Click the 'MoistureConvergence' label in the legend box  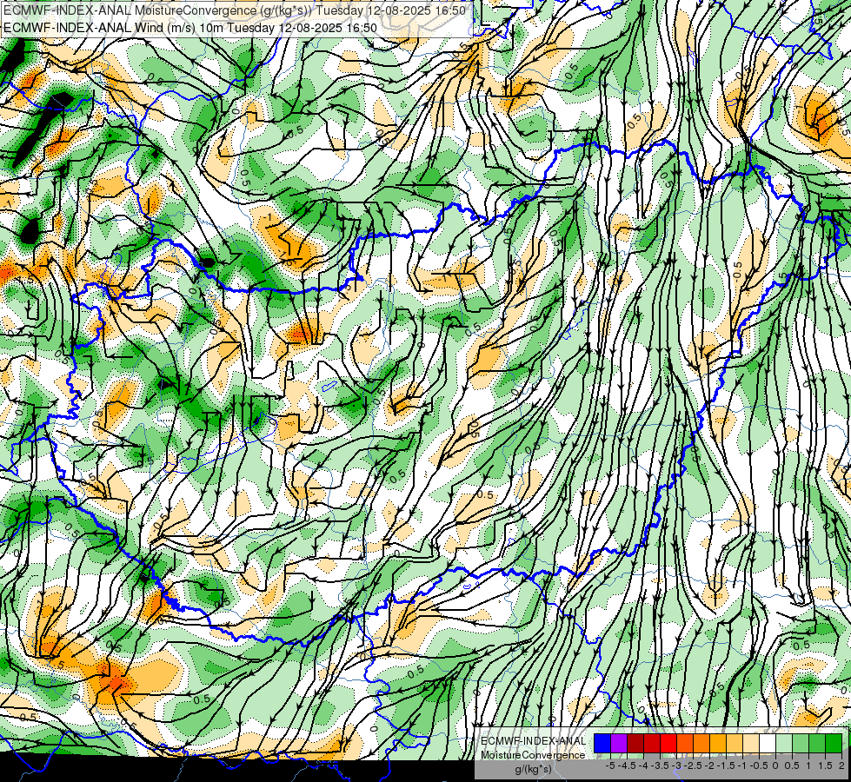(533, 755)
